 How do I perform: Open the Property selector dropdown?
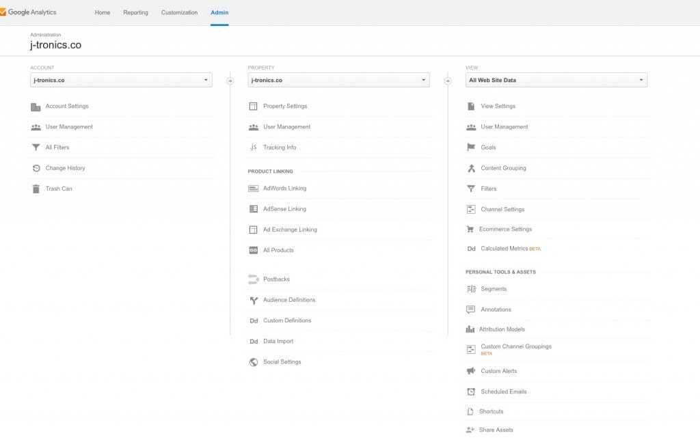(x=338, y=80)
